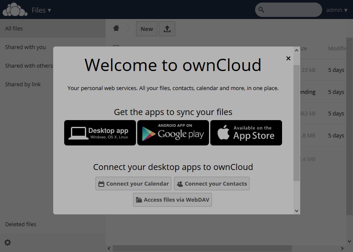The width and height of the screenshot is (353, 252).
Task: Open the Desktop app download badge
Action: [x=100, y=133]
